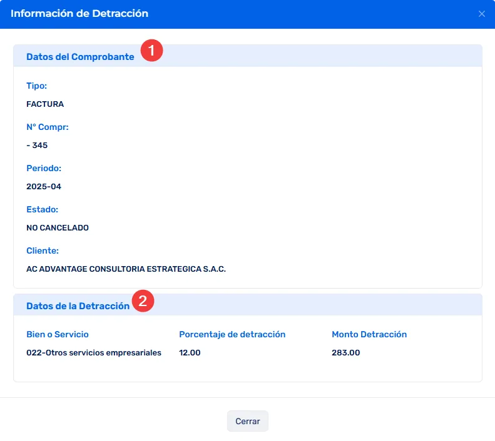Close the dialog with the X icon
This screenshot has height=441, width=495.
481,14
